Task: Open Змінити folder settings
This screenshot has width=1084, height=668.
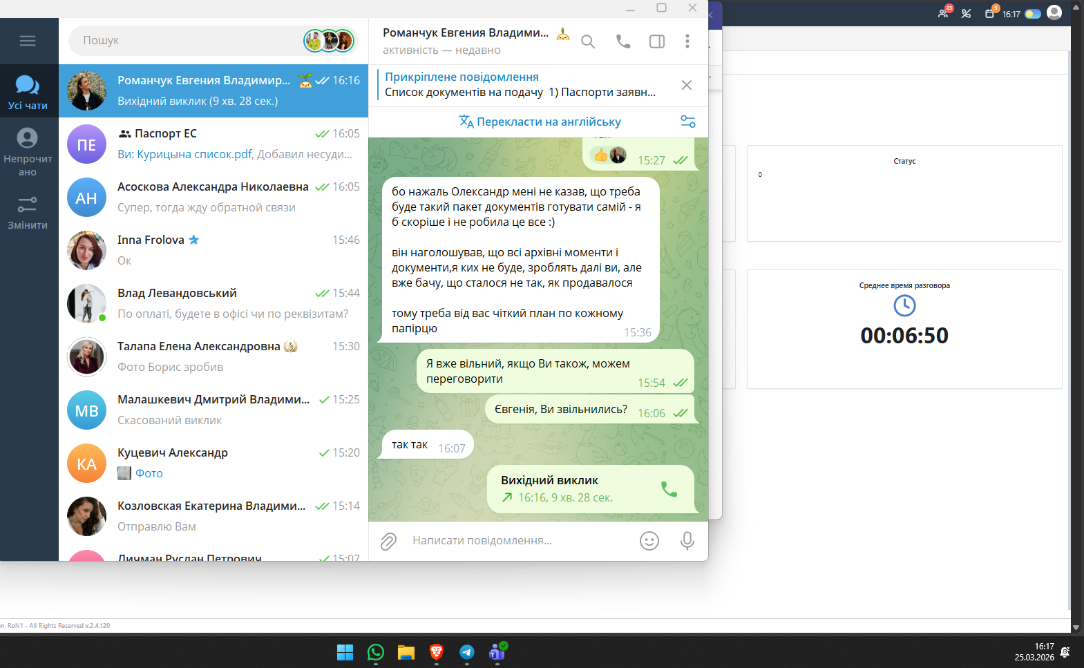Action: click(28, 212)
